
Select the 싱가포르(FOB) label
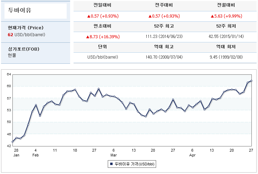[x=23, y=49]
